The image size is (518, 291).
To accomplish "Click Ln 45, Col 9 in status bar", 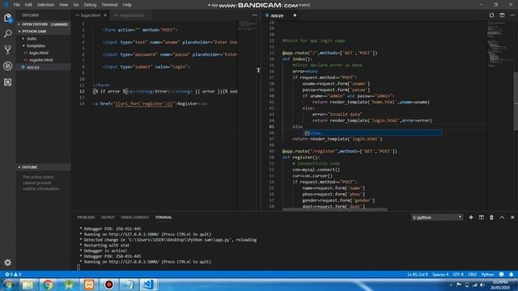I will tap(418, 274).
